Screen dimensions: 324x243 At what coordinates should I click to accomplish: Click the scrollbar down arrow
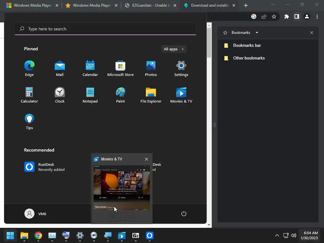[209, 225]
